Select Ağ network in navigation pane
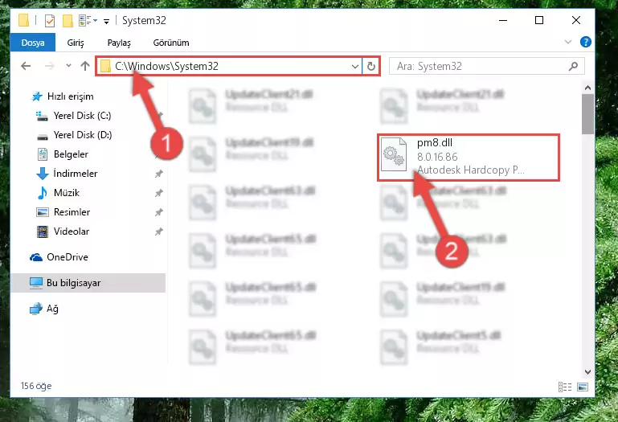618x422 pixels. [x=52, y=309]
